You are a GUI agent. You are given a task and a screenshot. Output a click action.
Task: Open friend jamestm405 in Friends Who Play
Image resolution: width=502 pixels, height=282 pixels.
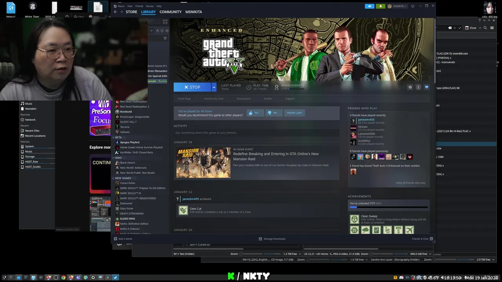[366, 119]
